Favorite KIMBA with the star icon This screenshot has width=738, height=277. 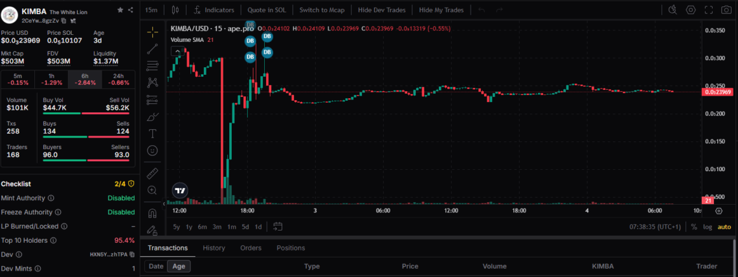point(120,10)
